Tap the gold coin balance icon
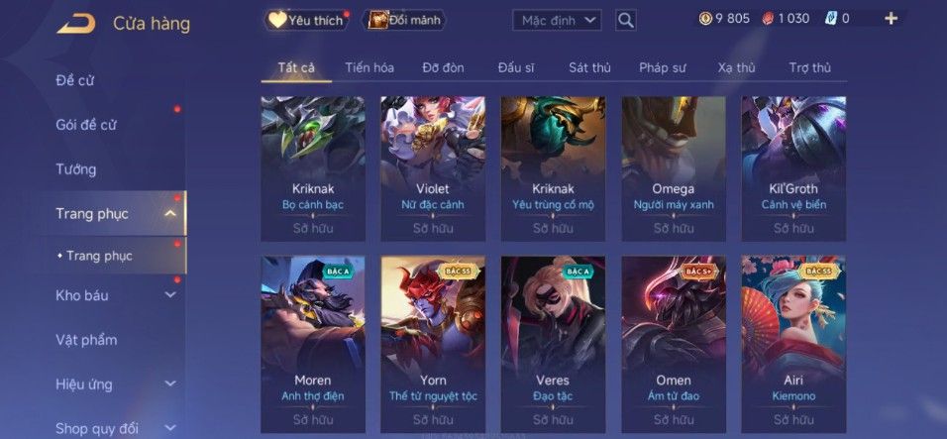 705,19
